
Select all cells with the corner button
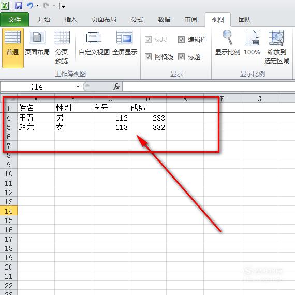[9, 98]
